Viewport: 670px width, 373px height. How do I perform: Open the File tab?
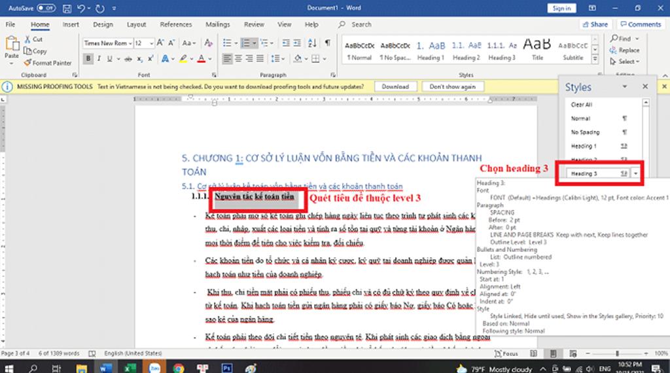(x=10, y=24)
